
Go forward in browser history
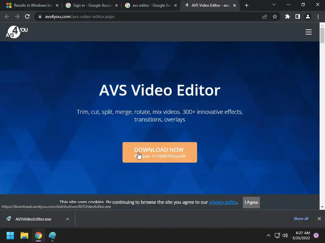tap(17, 16)
